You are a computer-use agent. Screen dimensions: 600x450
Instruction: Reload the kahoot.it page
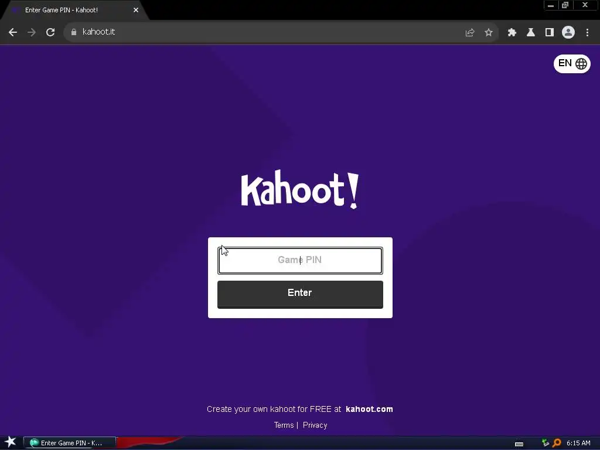(x=50, y=32)
